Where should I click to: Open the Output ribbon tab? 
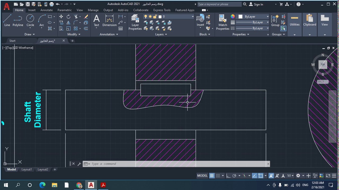(x=108, y=10)
